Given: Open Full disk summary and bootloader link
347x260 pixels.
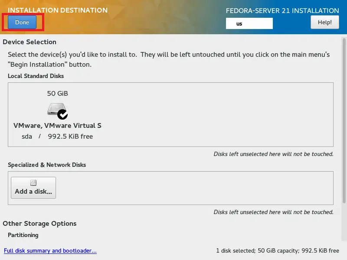Looking at the screenshot, I should 50,250.
